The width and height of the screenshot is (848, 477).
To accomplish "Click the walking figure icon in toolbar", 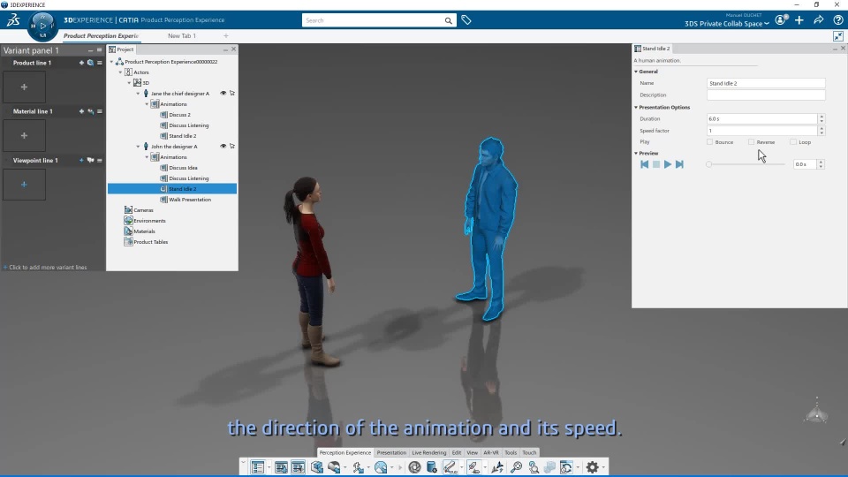I will tap(358, 467).
